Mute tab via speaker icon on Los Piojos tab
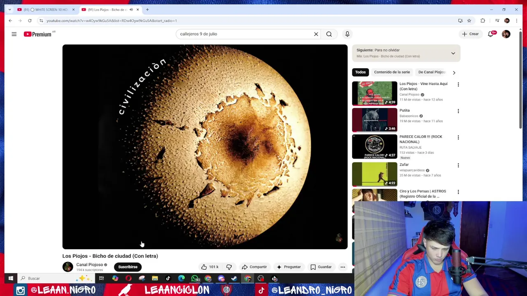This screenshot has width=527, height=296. 131,9
